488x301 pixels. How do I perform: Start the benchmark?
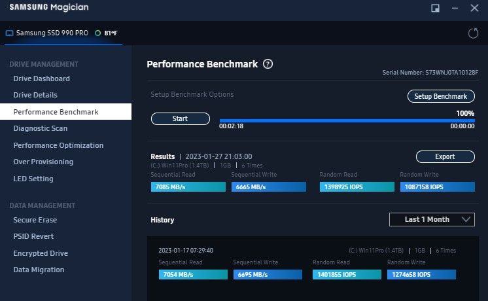coord(180,118)
